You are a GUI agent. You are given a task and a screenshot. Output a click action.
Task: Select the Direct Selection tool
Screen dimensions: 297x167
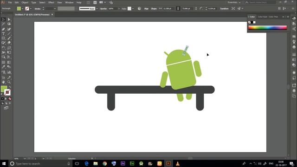(x=9, y=19)
